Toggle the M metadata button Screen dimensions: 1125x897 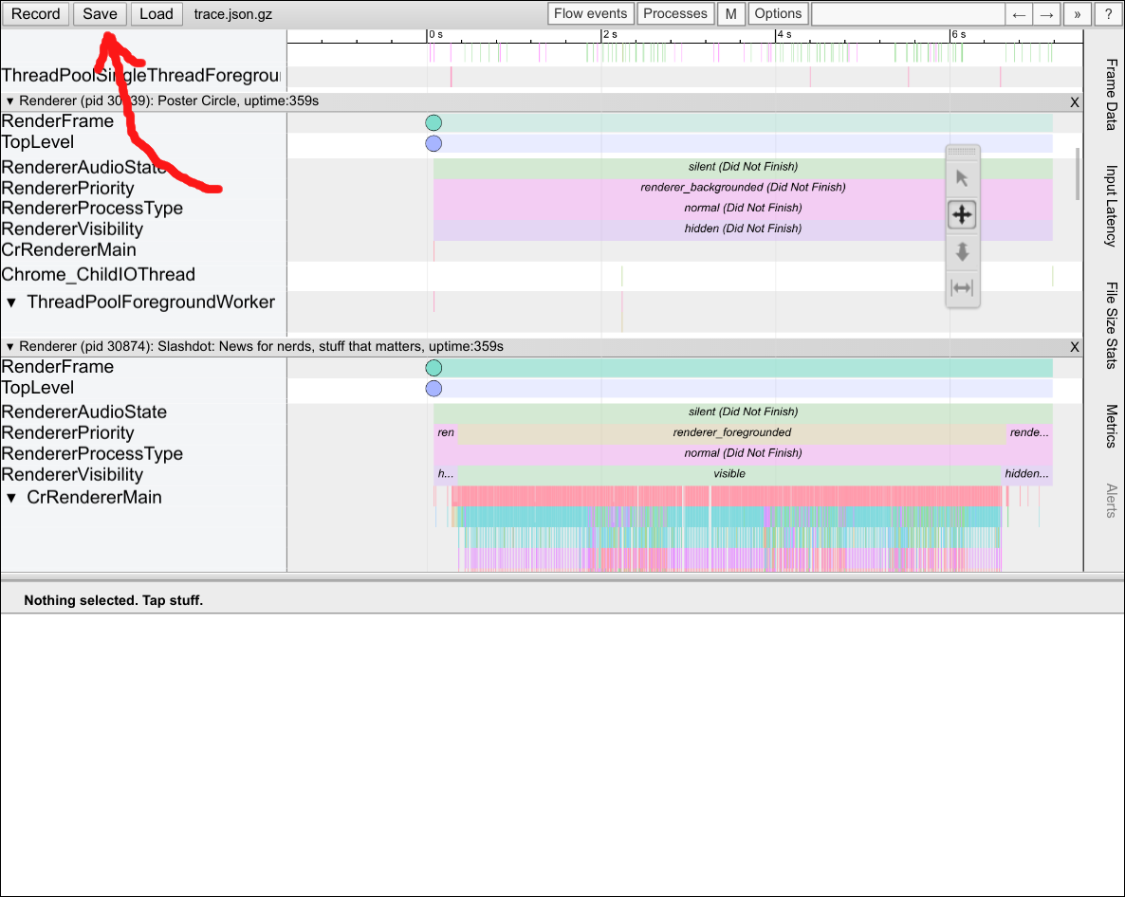pyautogui.click(x=730, y=14)
